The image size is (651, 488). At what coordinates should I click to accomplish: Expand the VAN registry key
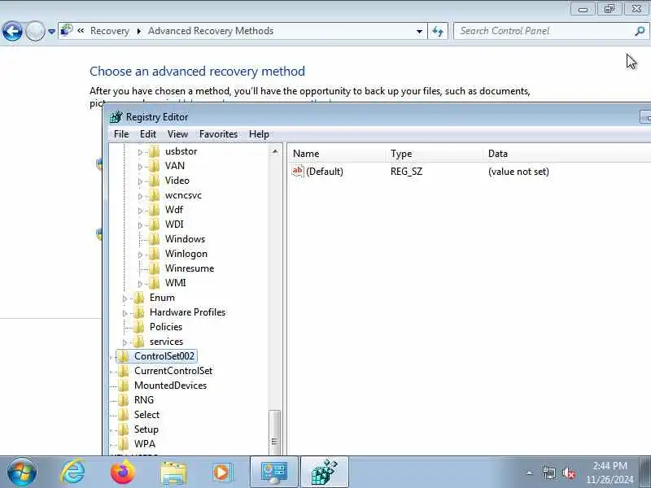(x=140, y=167)
